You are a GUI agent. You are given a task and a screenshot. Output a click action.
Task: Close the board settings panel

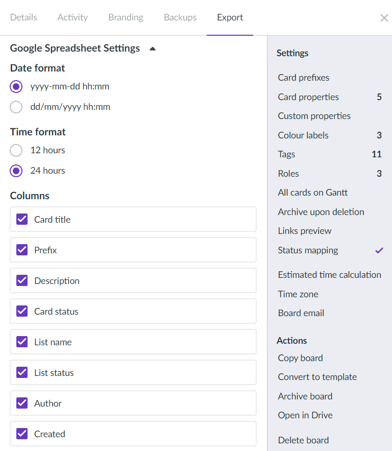[x=384, y=18]
